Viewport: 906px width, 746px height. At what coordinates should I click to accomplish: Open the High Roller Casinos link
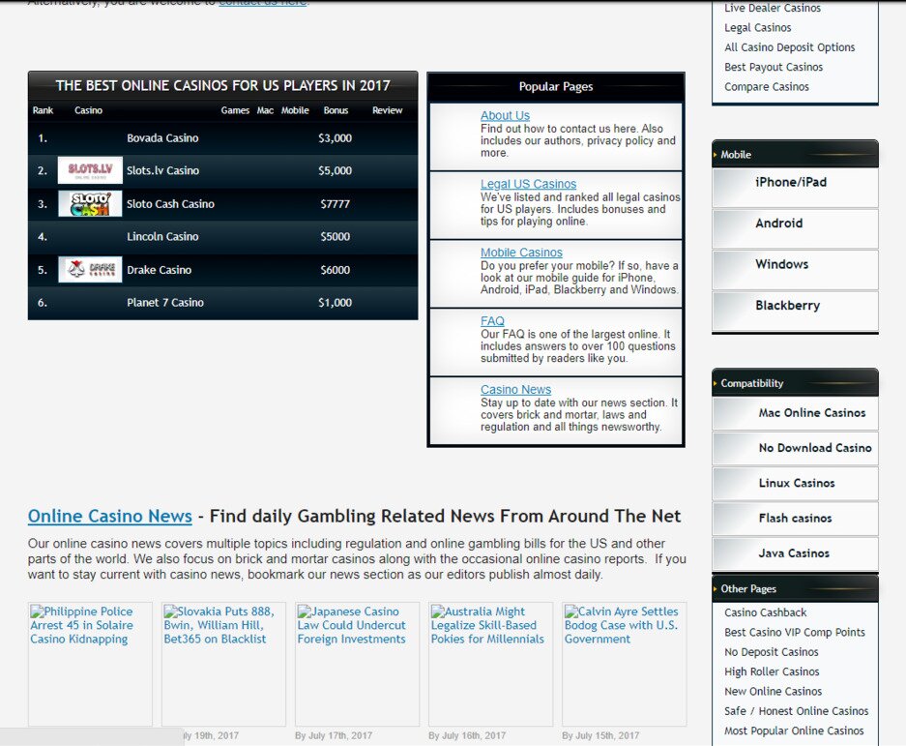(772, 671)
